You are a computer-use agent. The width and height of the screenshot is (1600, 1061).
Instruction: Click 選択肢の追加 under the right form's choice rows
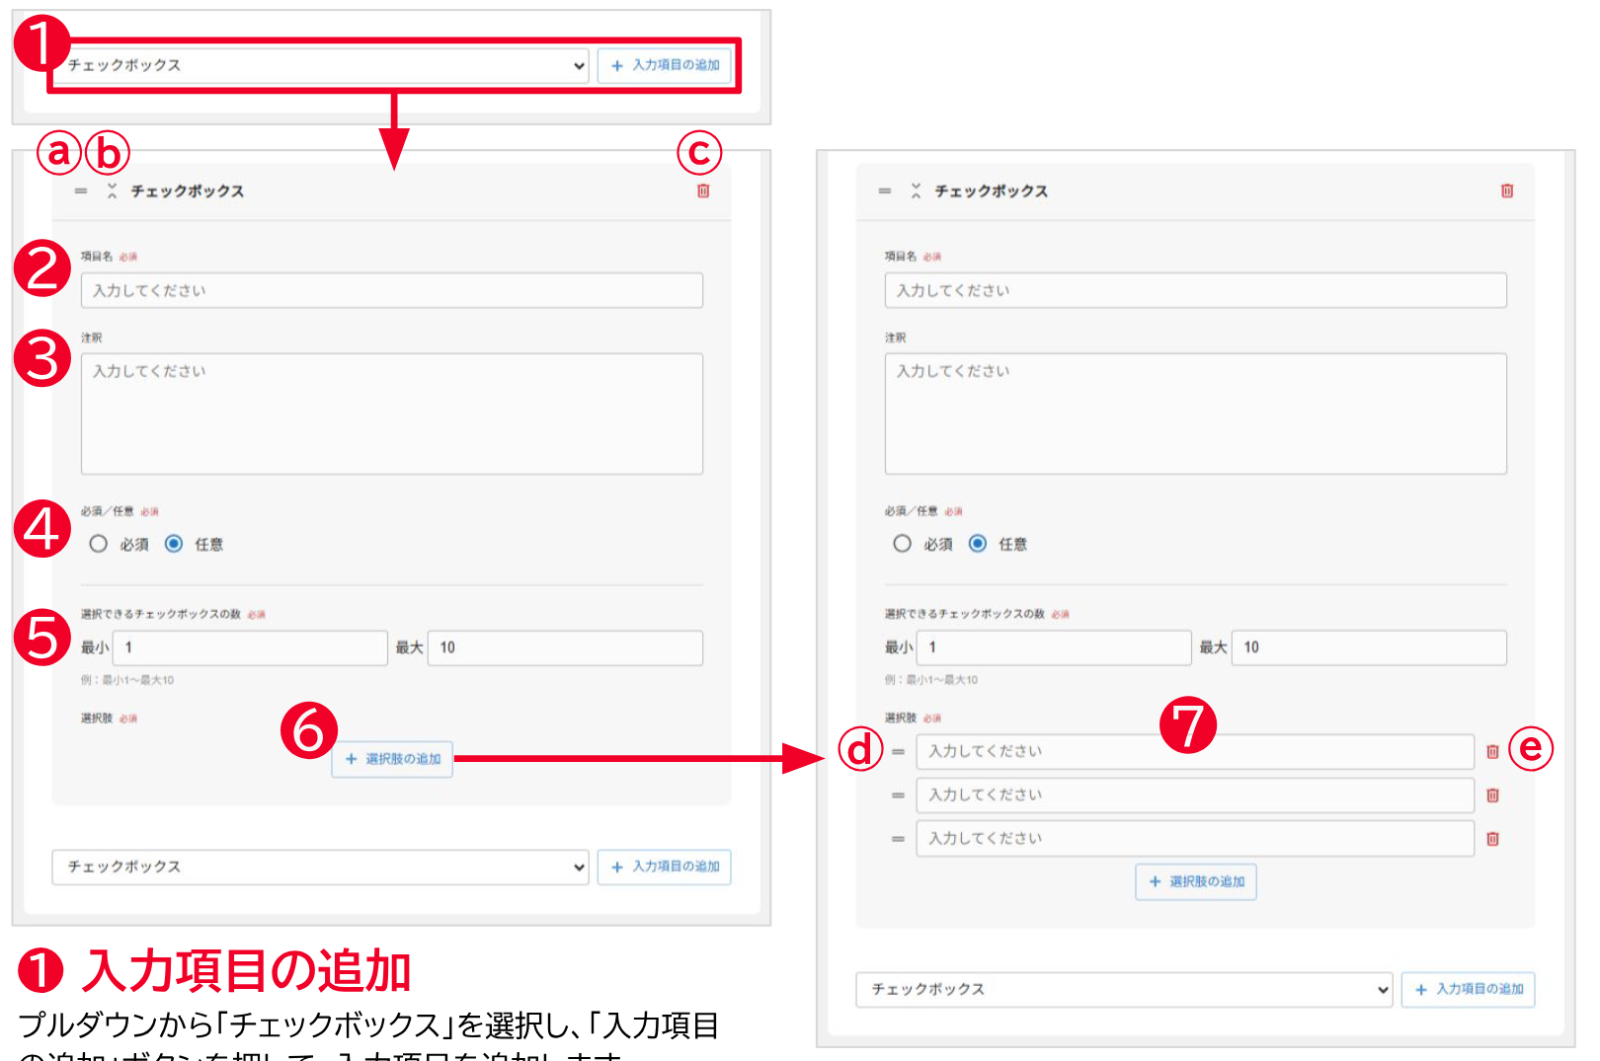[x=1196, y=882]
